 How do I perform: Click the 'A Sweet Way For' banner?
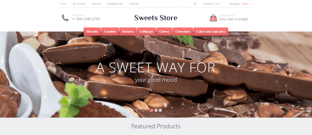156,68
